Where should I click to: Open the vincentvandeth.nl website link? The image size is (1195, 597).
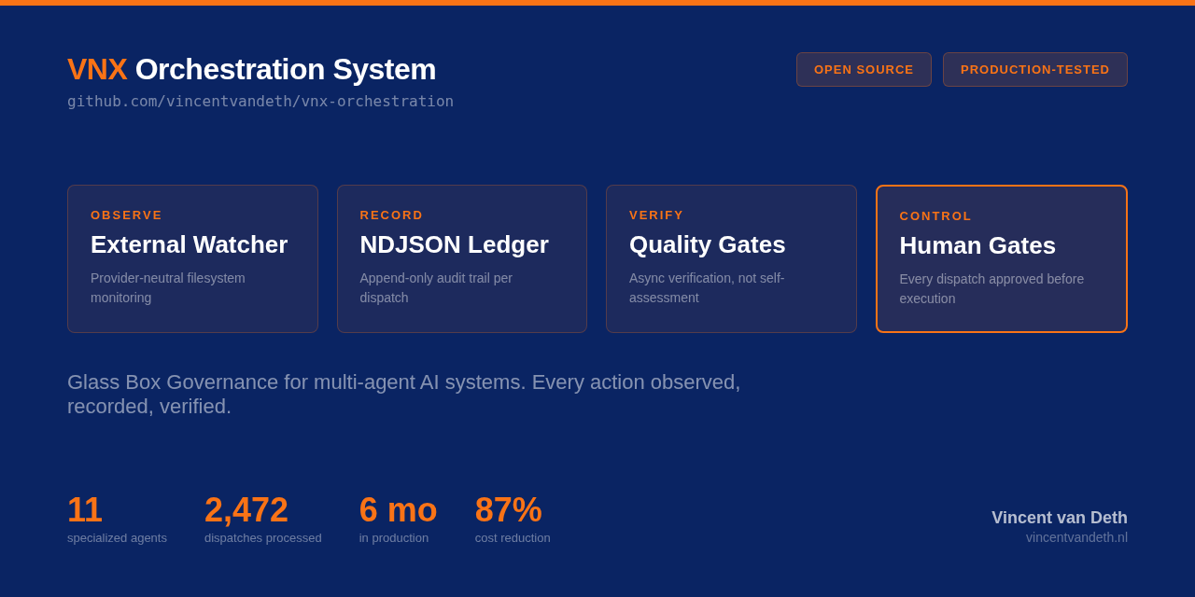[x=1076, y=537]
